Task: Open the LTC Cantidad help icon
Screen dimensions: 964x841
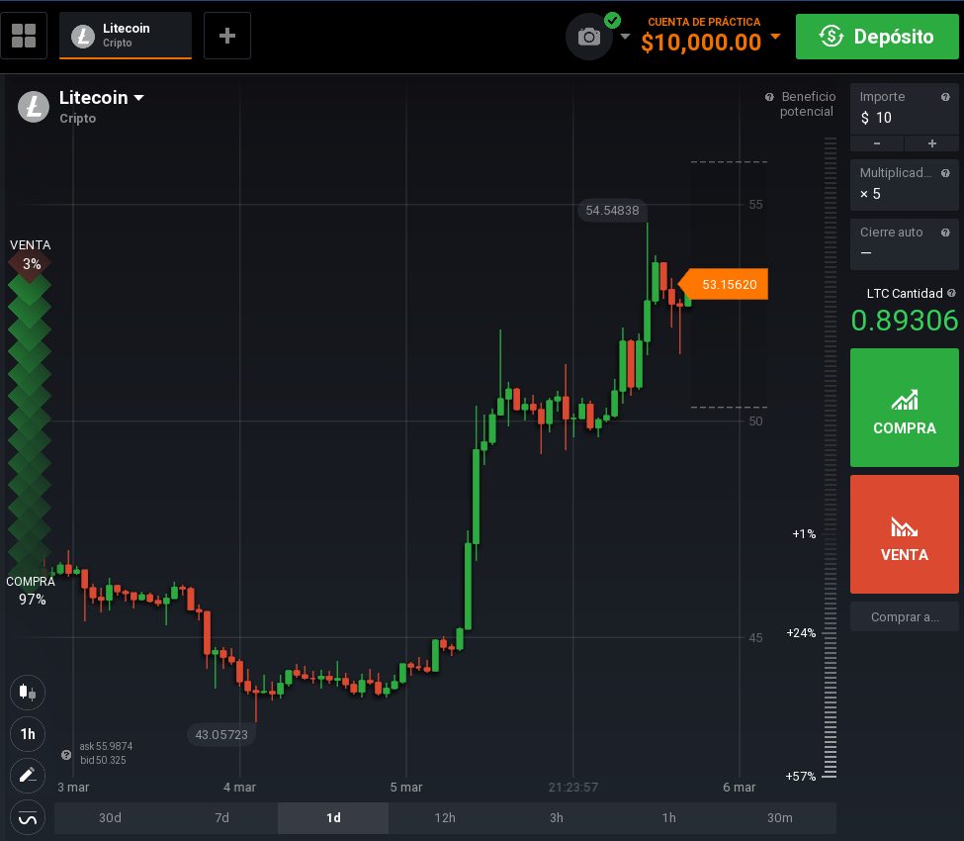Action: (x=952, y=294)
